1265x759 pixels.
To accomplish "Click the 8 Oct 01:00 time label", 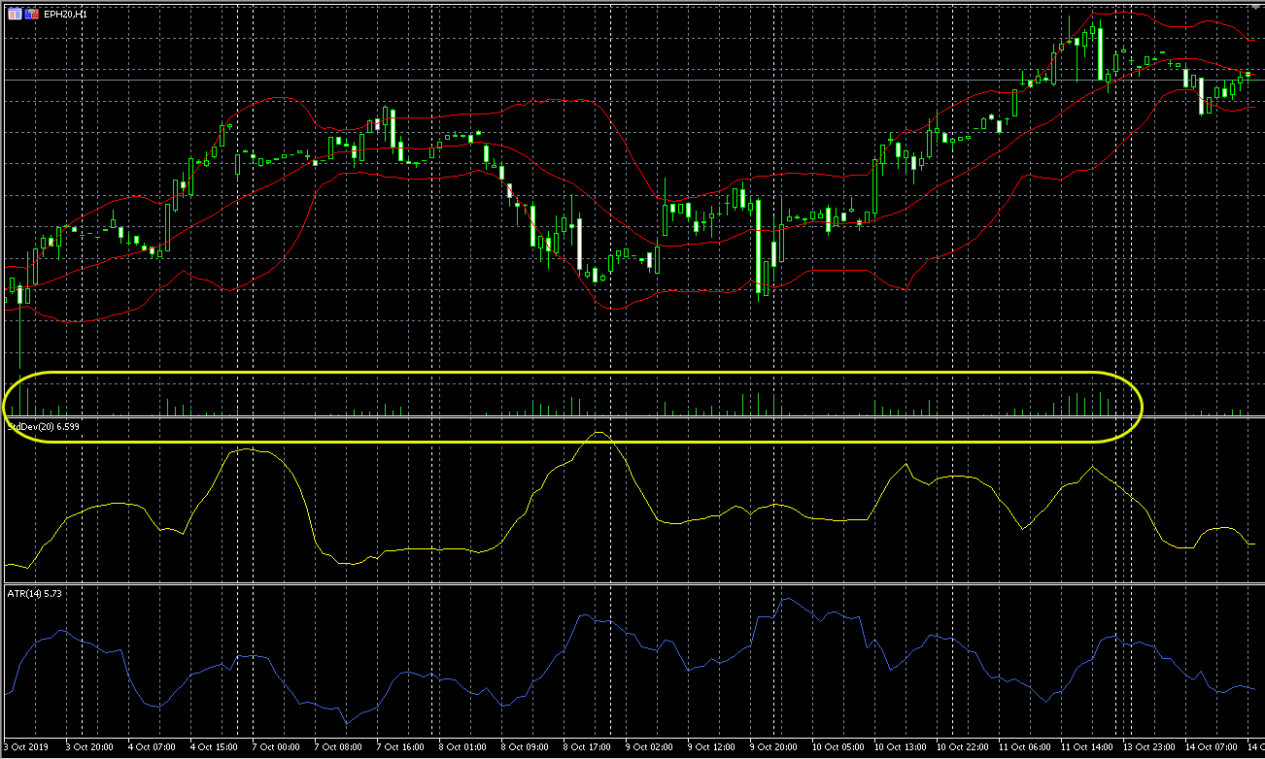I will [x=462, y=747].
